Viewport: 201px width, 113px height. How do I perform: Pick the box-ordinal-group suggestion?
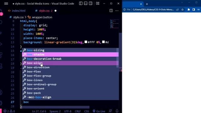(70, 84)
